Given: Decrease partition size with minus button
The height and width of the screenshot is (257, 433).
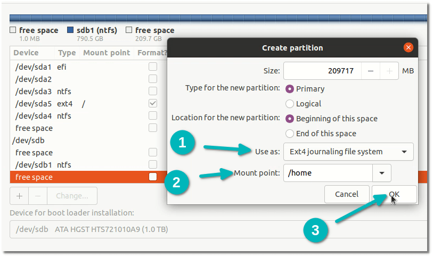Looking at the screenshot, I should click(x=371, y=71).
